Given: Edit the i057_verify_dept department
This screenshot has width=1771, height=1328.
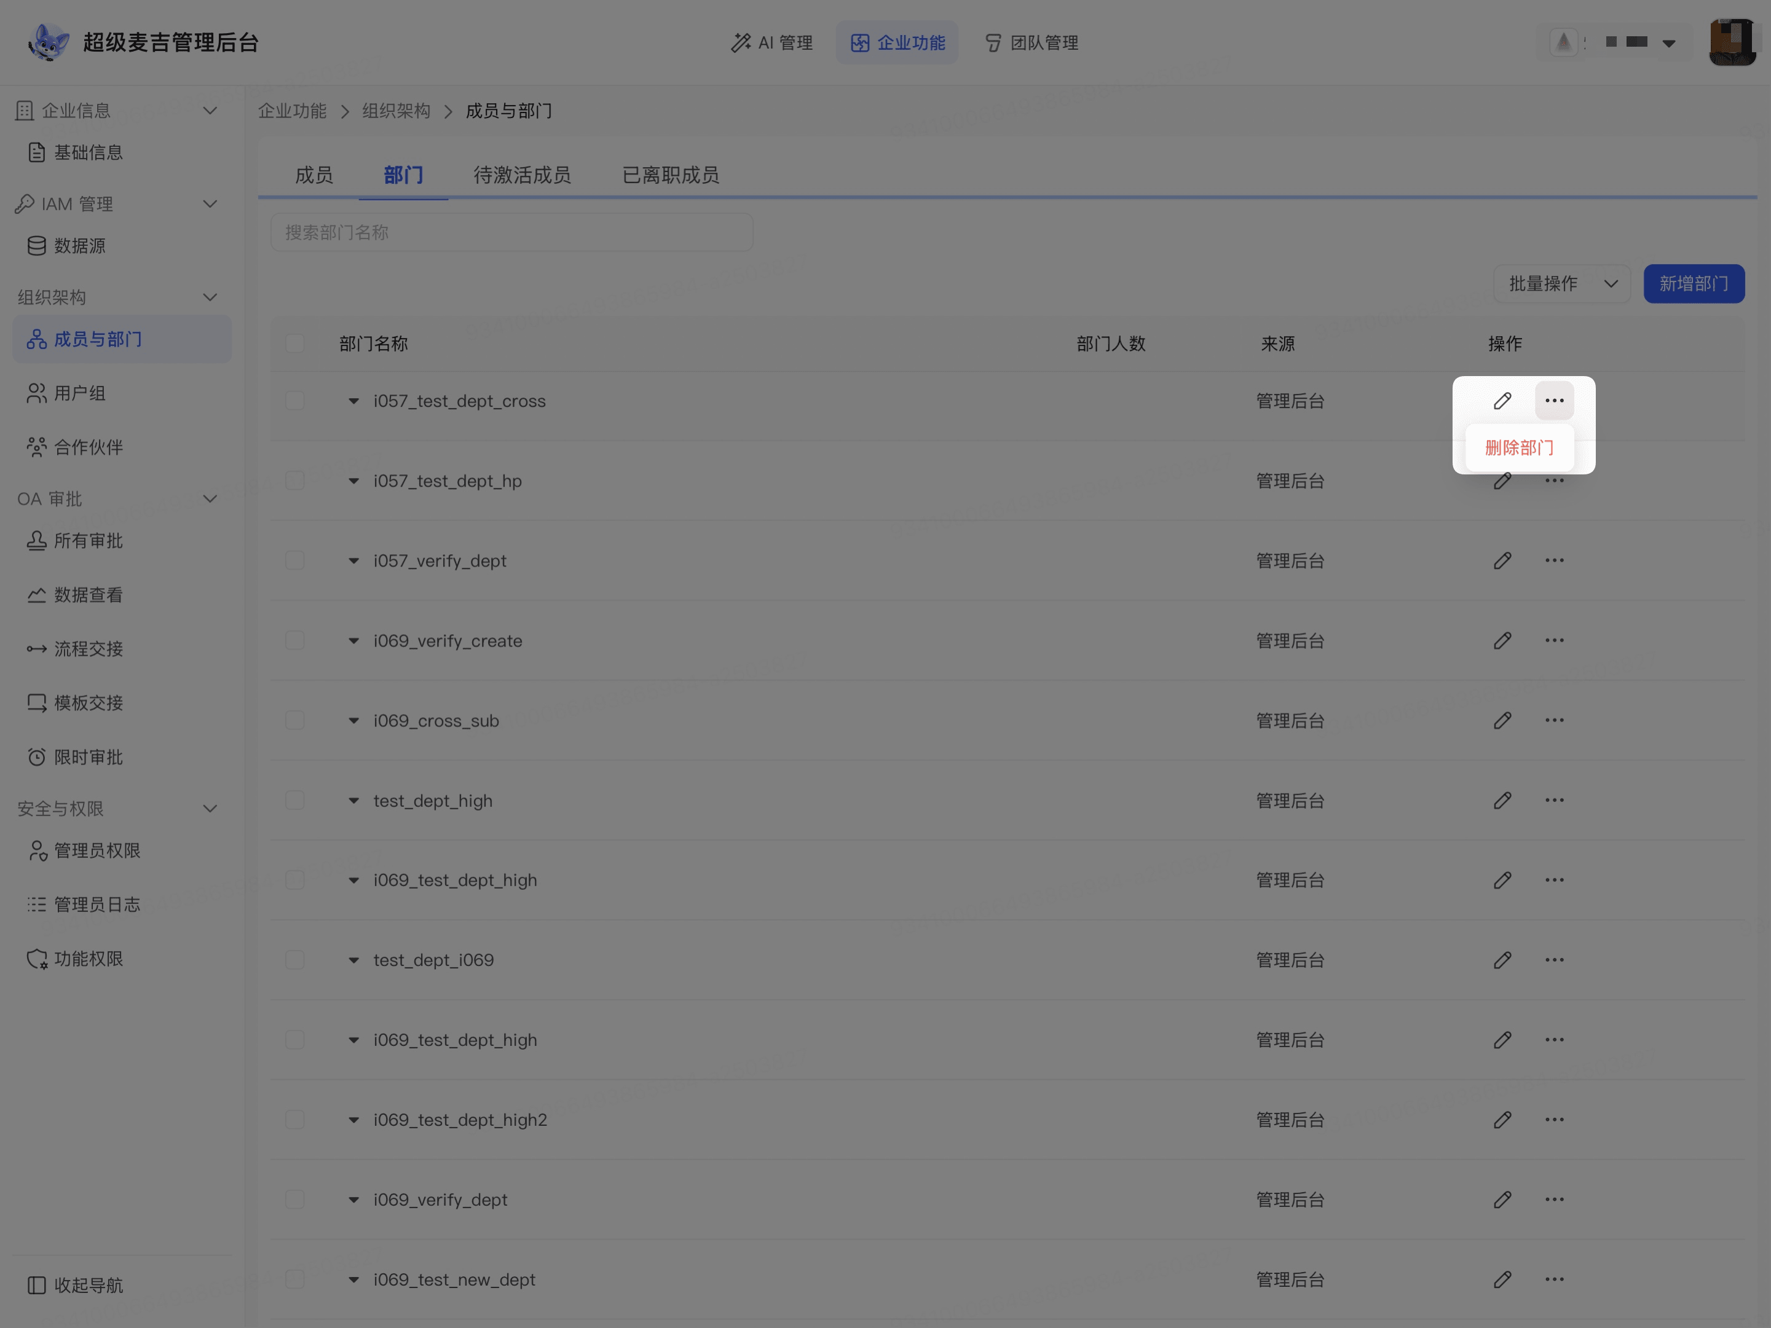Looking at the screenshot, I should (1502, 560).
